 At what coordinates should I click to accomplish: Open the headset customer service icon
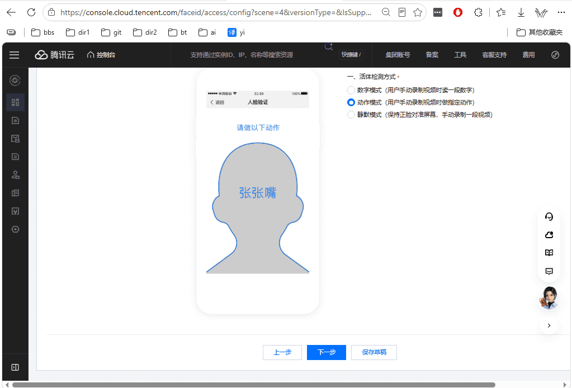coord(549,216)
